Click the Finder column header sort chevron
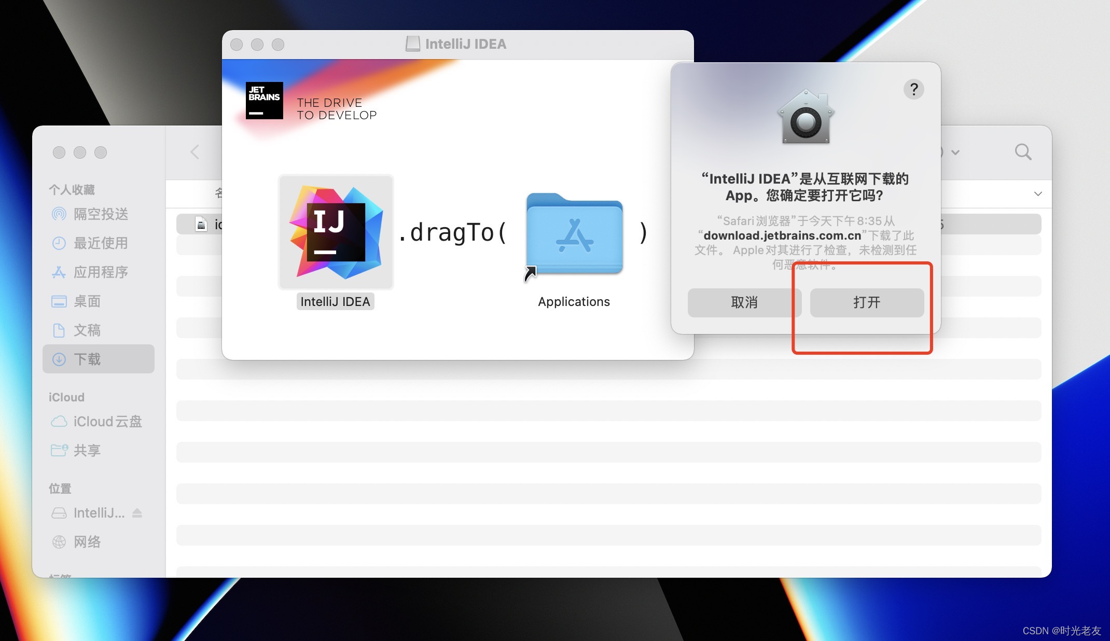The height and width of the screenshot is (641, 1110). [x=1038, y=194]
